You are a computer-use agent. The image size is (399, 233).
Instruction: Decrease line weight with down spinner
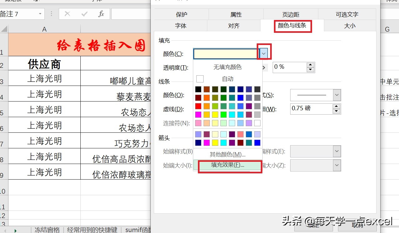point(336,111)
